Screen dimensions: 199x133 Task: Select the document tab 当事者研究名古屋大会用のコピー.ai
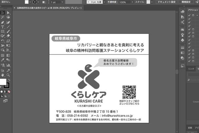[49, 8]
